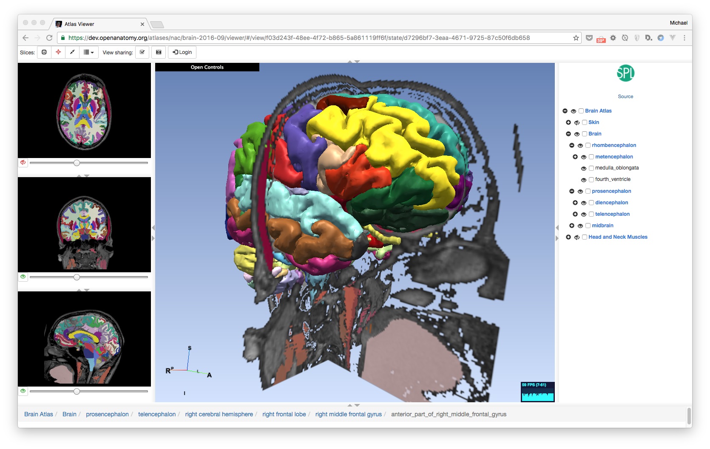710x449 pixels.
Task: Select the fourth_ventricle checkbox
Action: [x=591, y=180]
